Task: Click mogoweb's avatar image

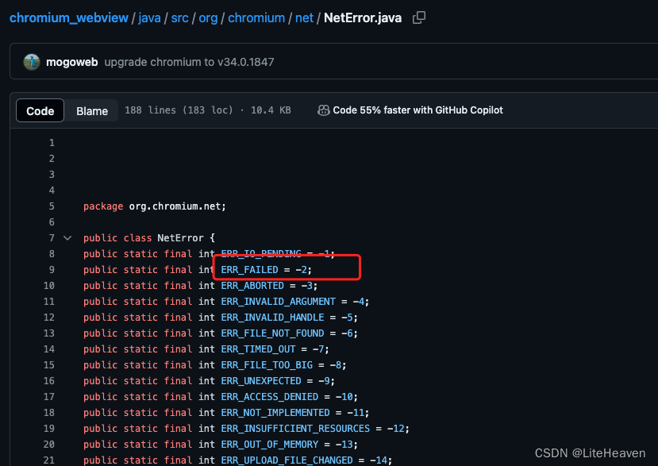Action: click(x=31, y=61)
